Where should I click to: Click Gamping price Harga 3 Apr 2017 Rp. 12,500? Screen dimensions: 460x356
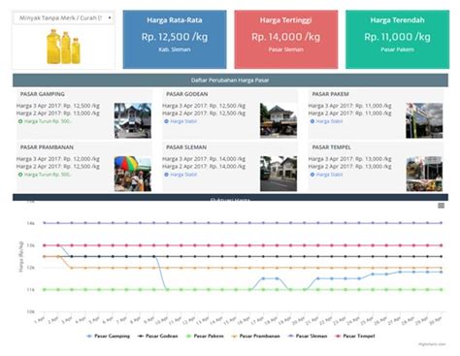click(x=58, y=106)
